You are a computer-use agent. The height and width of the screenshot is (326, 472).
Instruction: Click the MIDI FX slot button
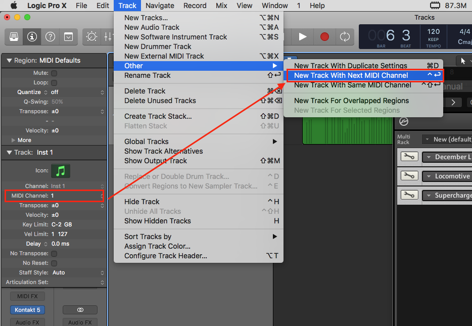point(28,296)
